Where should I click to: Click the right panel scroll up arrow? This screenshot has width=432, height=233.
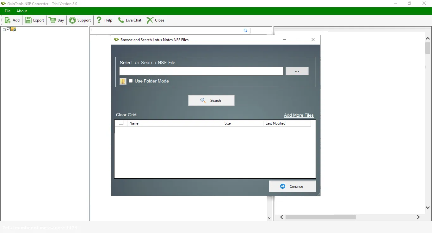click(428, 38)
